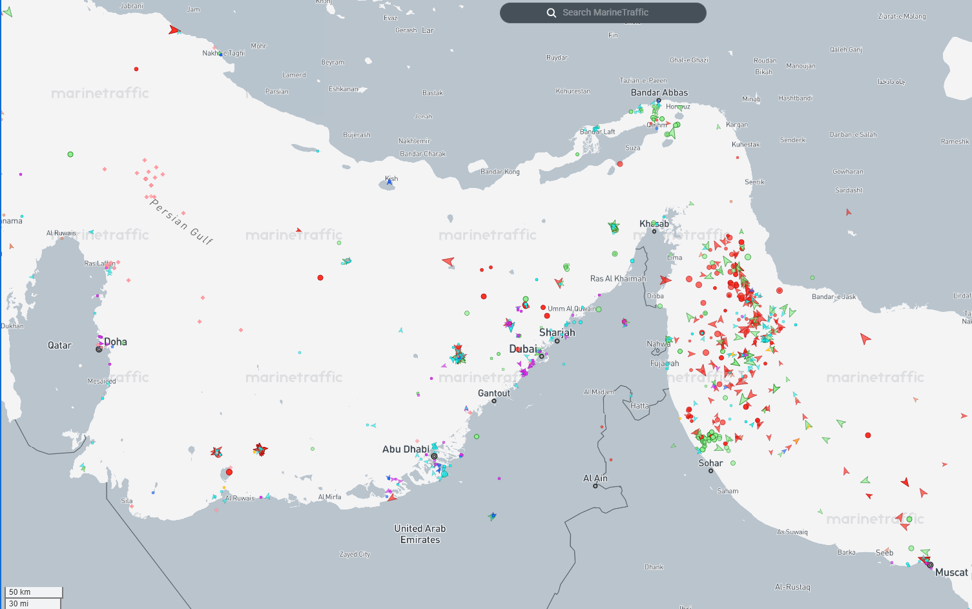Click the Bandar-e-Jask label

point(834,297)
